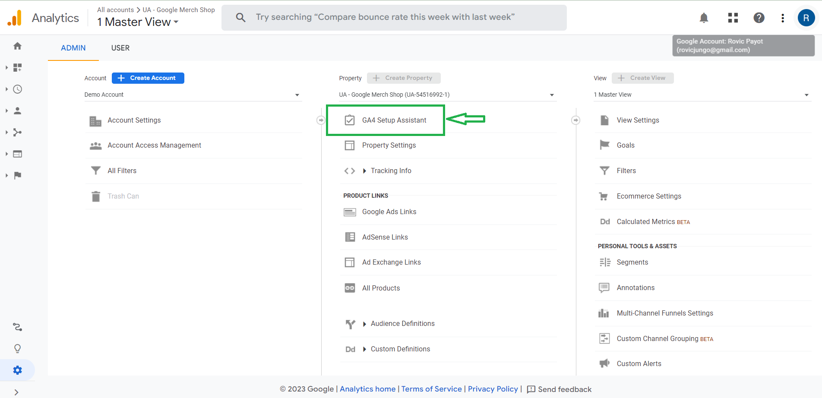This screenshot has width=822, height=398.
Task: Click arrow button between Property and View columns
Action: pos(575,120)
